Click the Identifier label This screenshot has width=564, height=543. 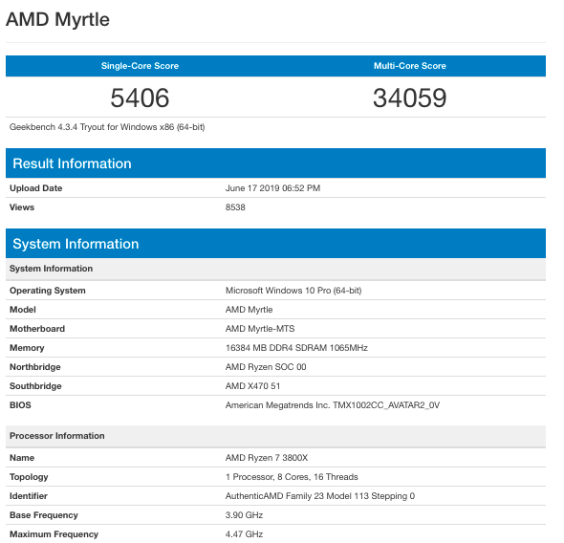[x=29, y=496]
